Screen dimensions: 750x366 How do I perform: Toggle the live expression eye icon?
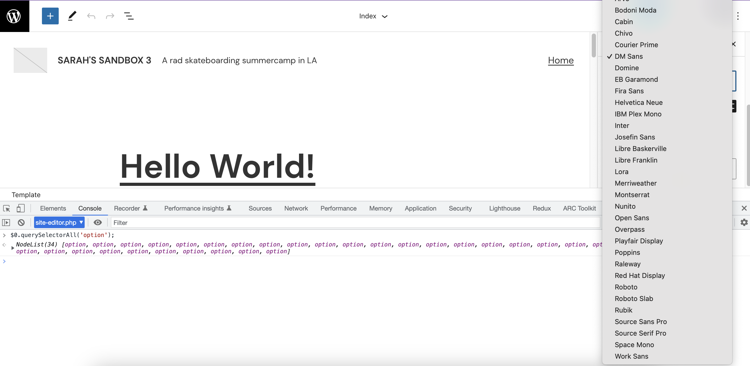pos(97,223)
